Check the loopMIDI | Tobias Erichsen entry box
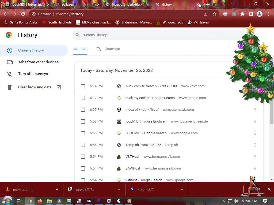The width and height of the screenshot is (274, 205). (83, 121)
